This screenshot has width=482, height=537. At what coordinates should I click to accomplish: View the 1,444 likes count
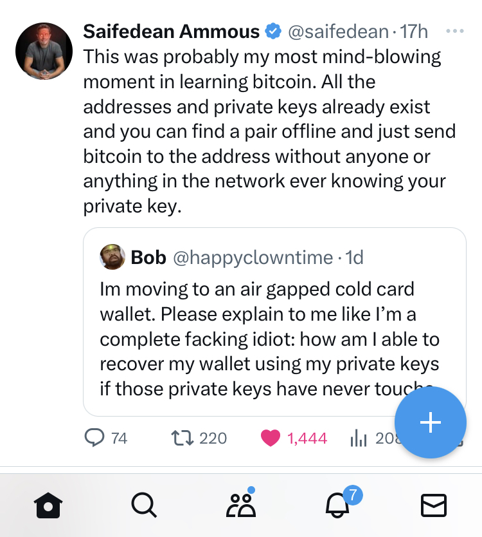tap(307, 438)
